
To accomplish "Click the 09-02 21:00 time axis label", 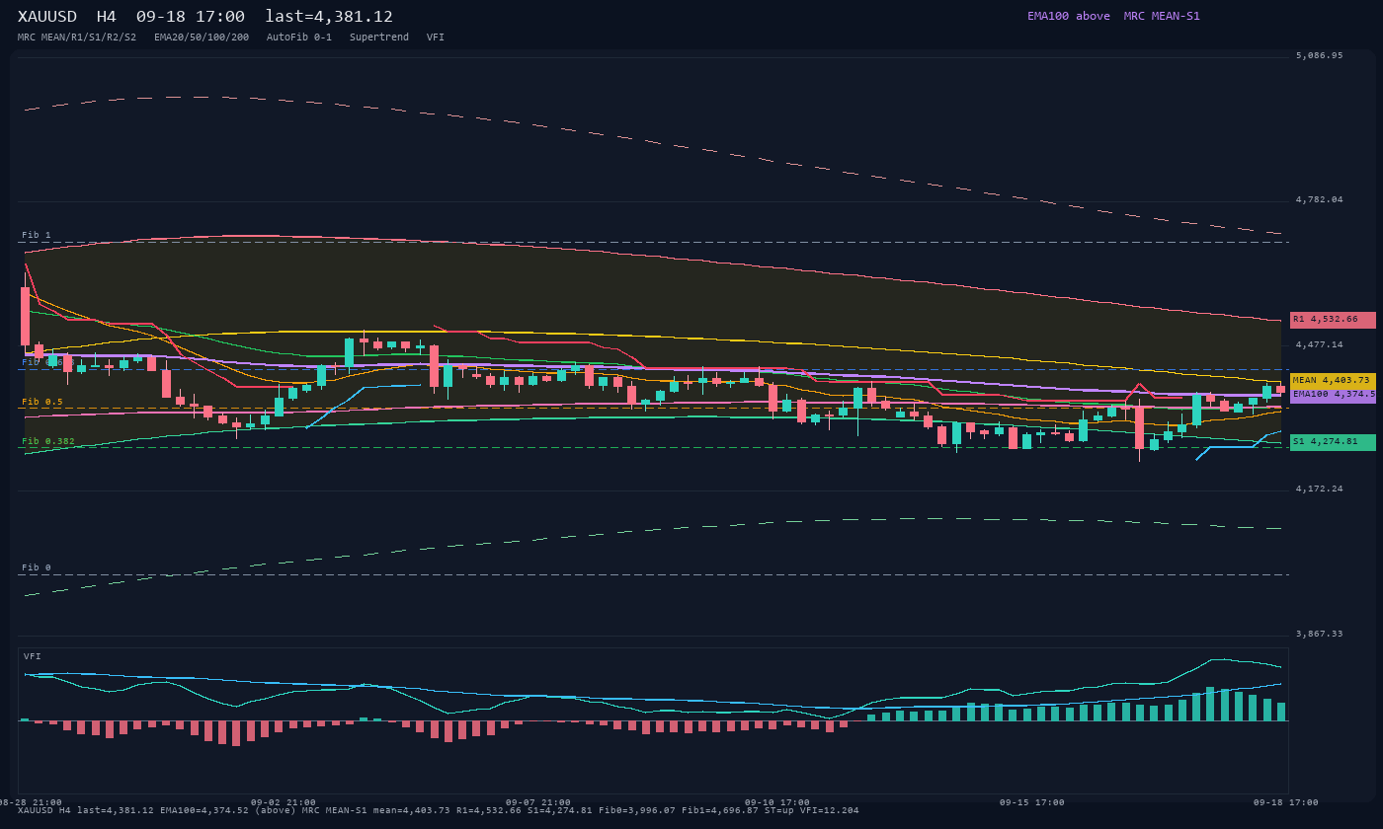I will click(284, 802).
